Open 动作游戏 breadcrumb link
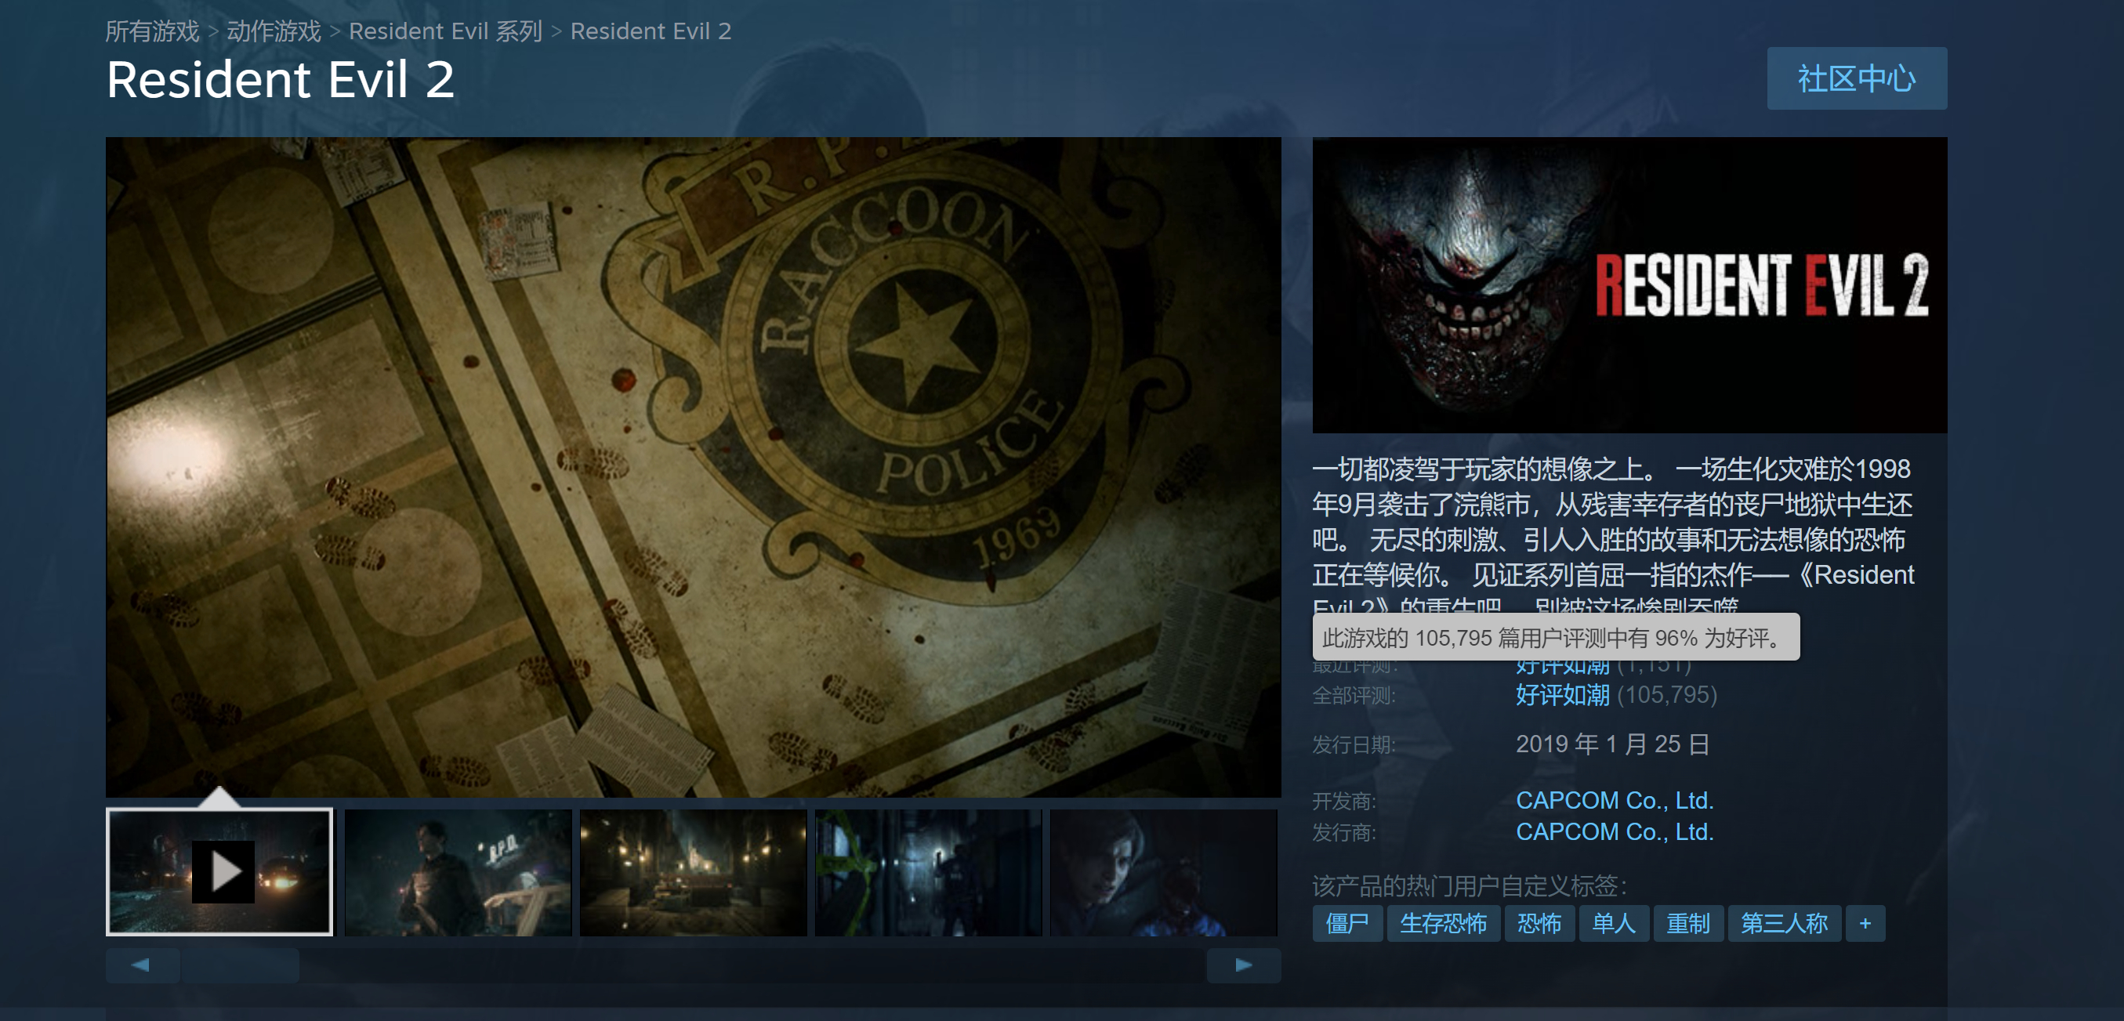This screenshot has height=1021, width=2124. (x=274, y=31)
